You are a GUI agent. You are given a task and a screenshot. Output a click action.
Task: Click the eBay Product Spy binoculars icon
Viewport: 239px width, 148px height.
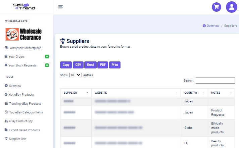point(6,121)
